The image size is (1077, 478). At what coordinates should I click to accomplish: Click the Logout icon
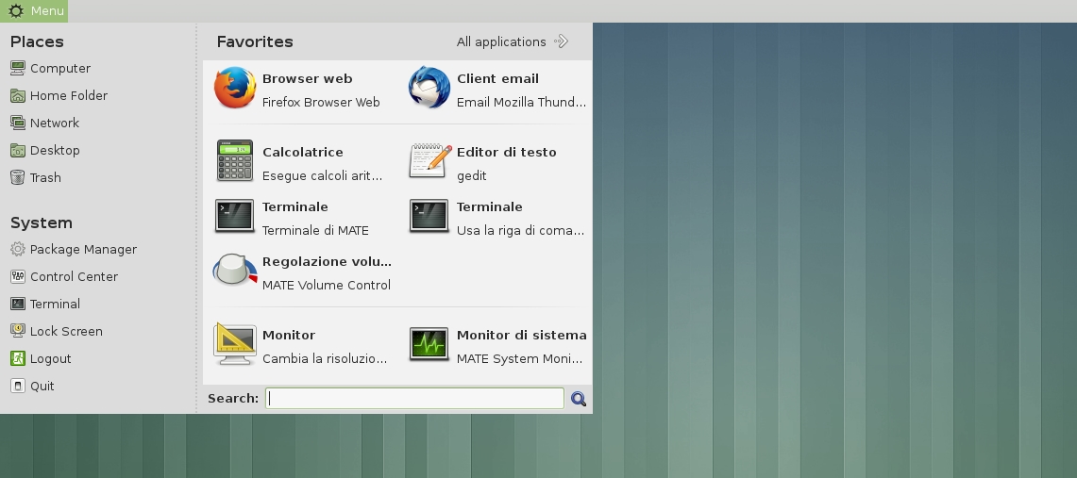click(18, 358)
